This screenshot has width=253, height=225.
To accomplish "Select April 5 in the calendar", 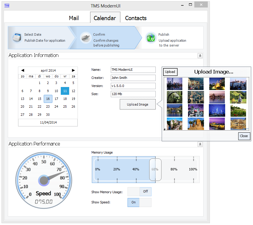I will pyautogui.click(x=73, y=83).
